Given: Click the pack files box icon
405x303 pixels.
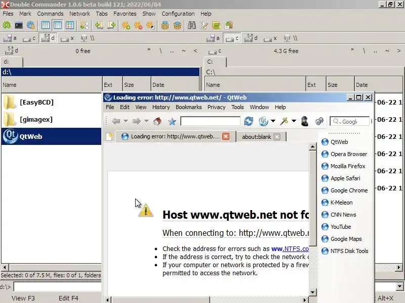Looking at the screenshot, I should coord(165,25).
